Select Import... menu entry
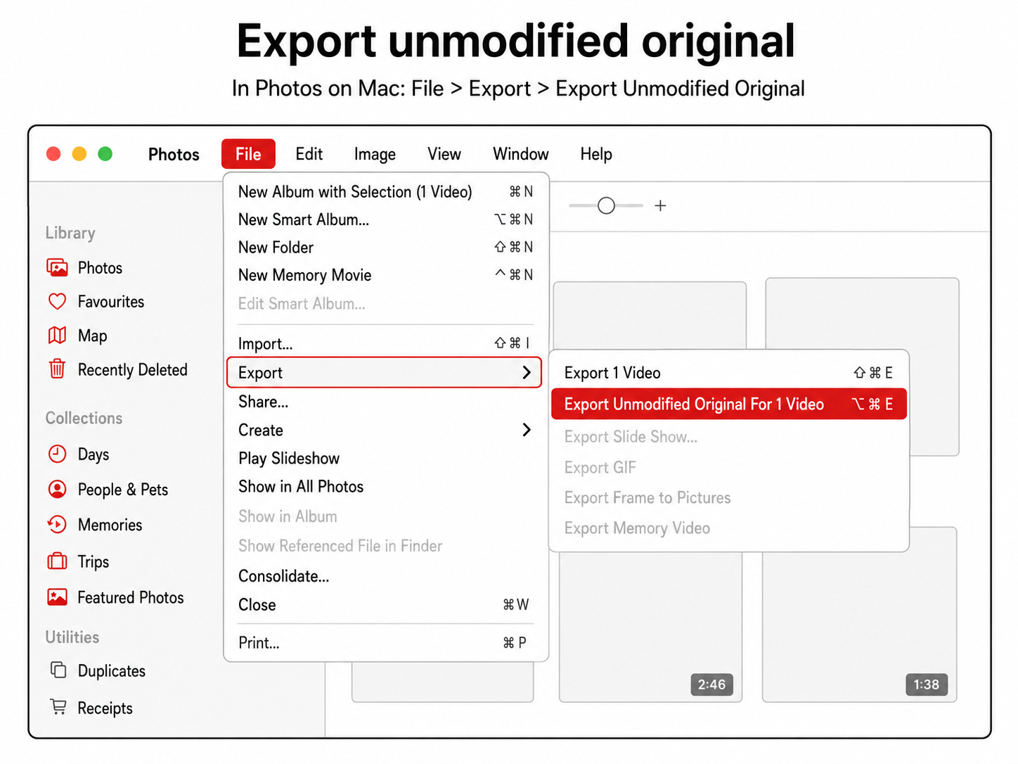1018x764 pixels. click(385, 343)
